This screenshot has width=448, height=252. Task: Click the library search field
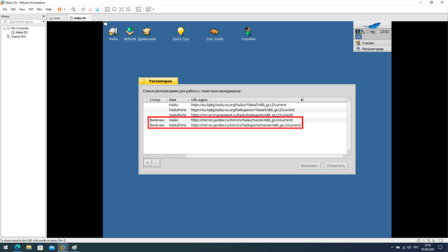pyautogui.click(x=23, y=21)
